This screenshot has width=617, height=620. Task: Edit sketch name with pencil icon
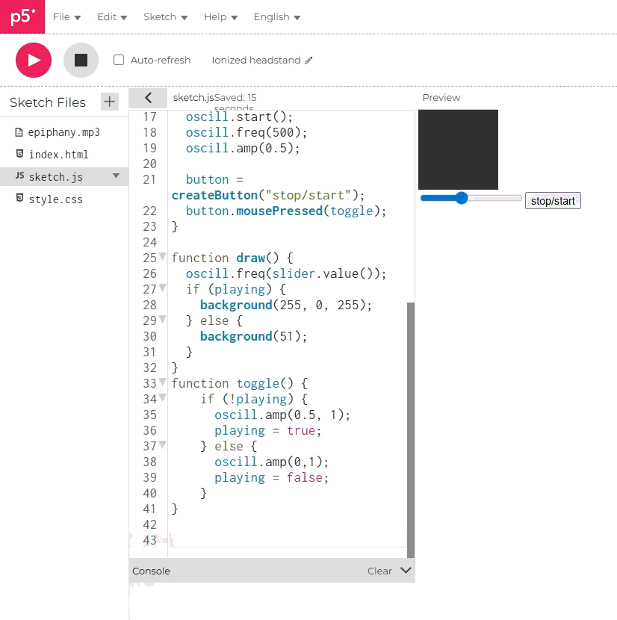click(x=308, y=60)
